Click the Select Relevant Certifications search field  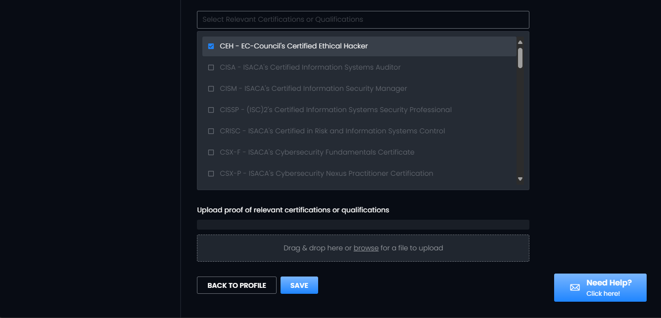tap(363, 20)
